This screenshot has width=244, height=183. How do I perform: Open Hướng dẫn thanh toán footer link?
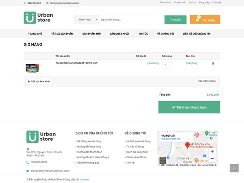coord(89,152)
